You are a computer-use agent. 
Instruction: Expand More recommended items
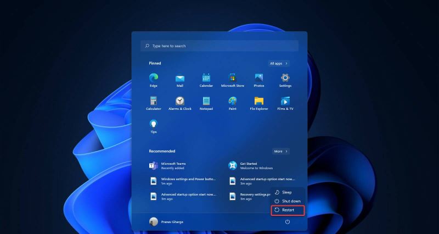(281, 151)
